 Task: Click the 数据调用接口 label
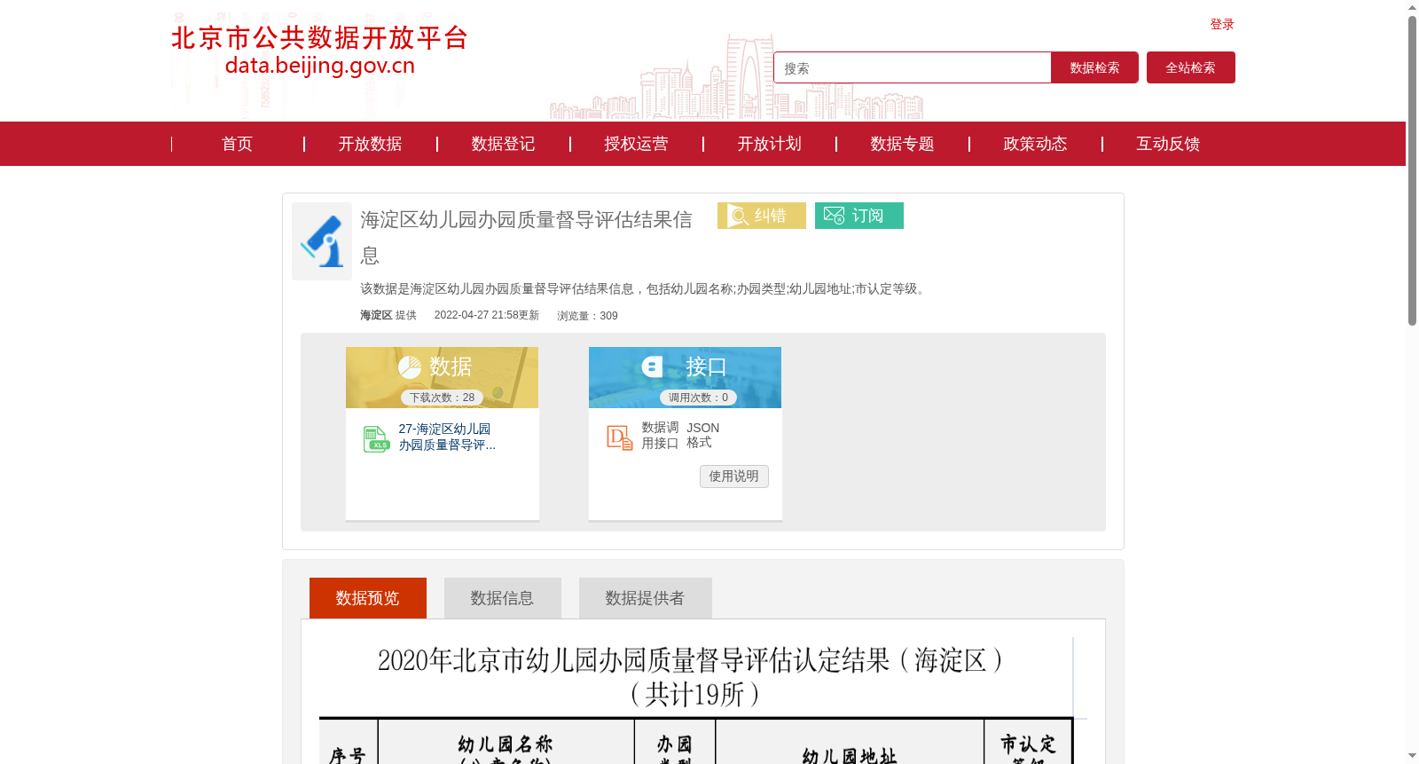coord(660,435)
